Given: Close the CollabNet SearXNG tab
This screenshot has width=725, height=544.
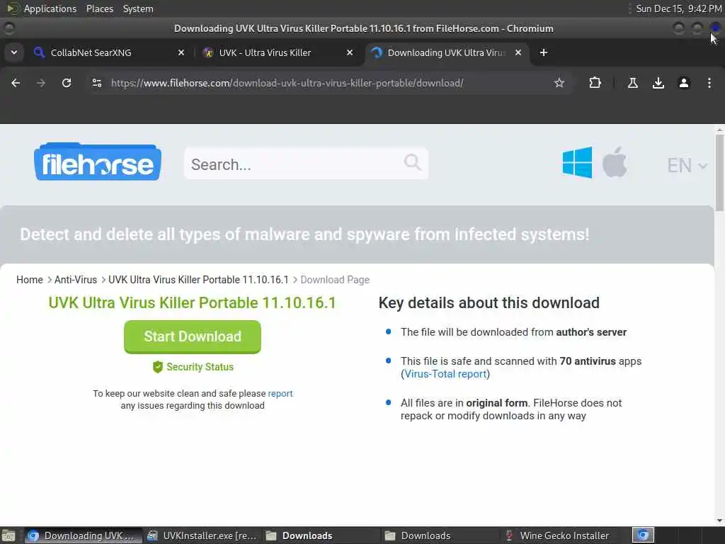Looking at the screenshot, I should [x=181, y=52].
